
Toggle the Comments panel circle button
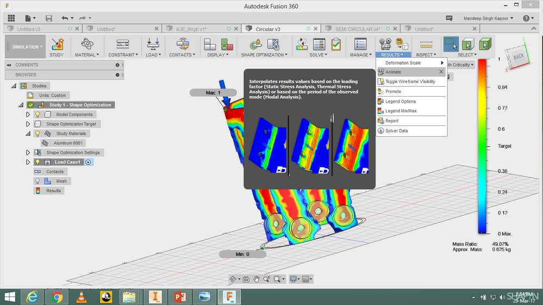tap(117, 65)
